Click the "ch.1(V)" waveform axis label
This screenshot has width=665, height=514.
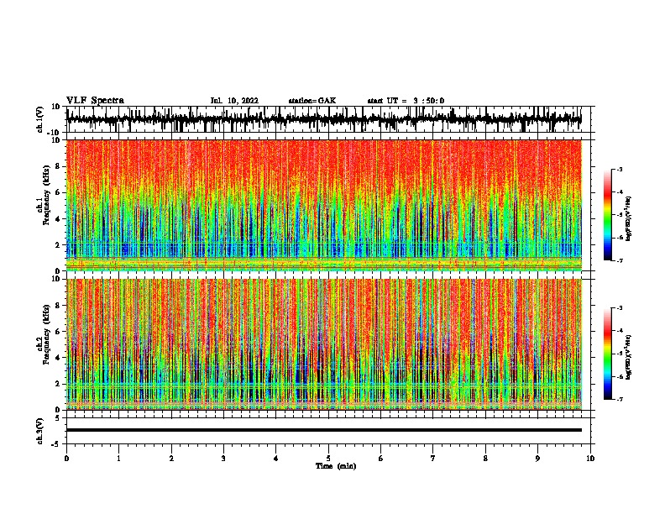tap(40, 119)
